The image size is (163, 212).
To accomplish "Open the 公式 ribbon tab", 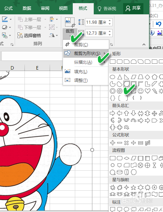I will 8,8.
